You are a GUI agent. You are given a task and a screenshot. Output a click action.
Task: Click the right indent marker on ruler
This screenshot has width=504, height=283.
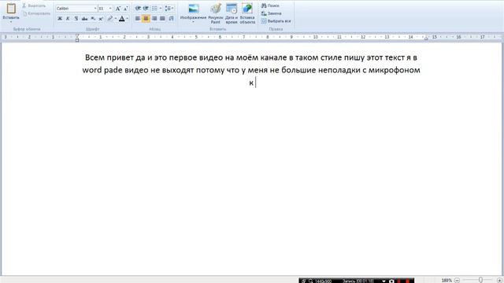(x=426, y=39)
